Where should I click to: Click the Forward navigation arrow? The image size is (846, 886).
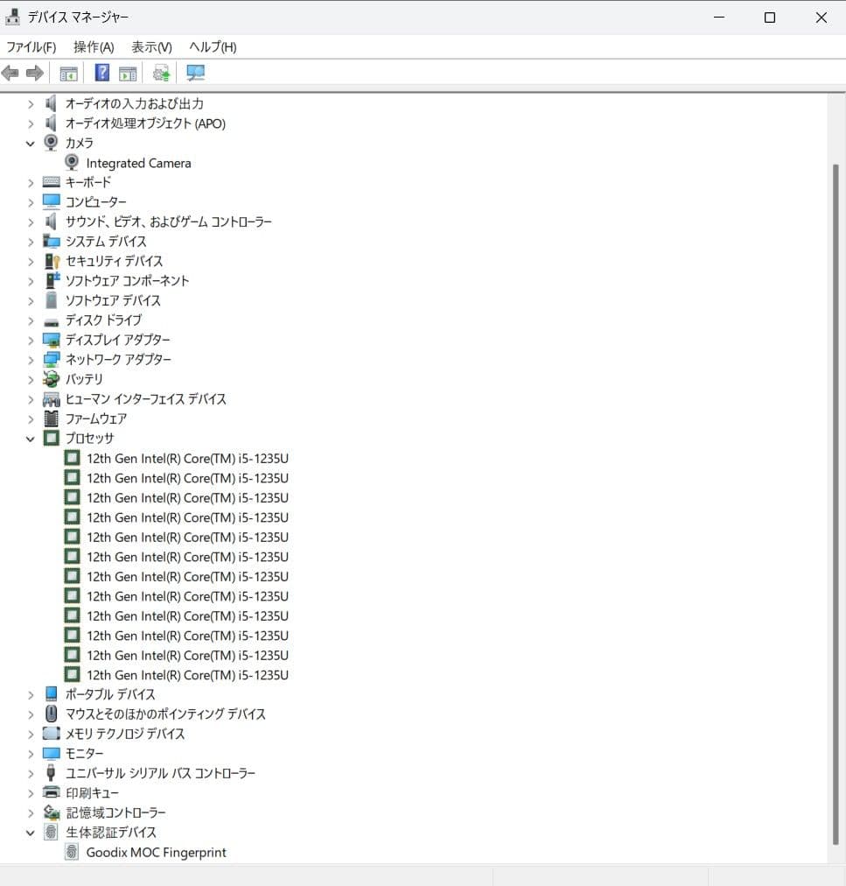point(33,73)
